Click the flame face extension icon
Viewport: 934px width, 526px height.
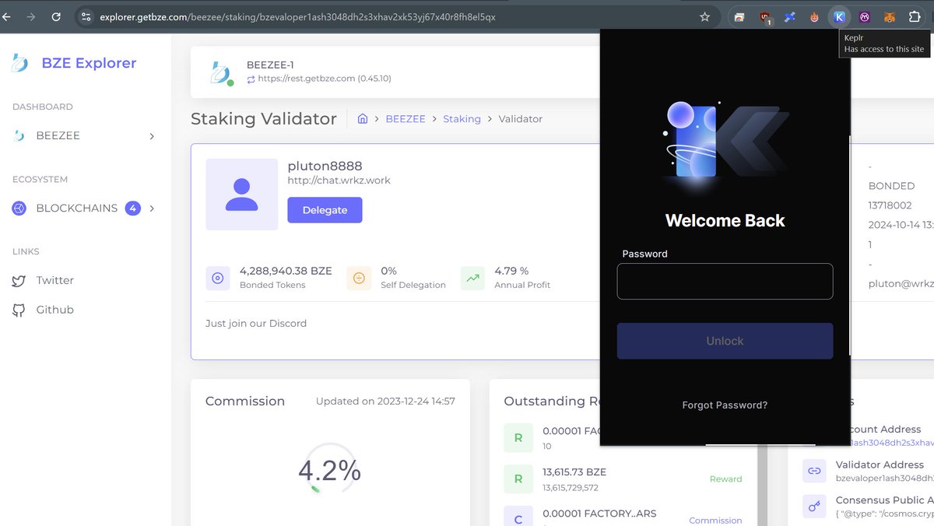click(x=815, y=16)
